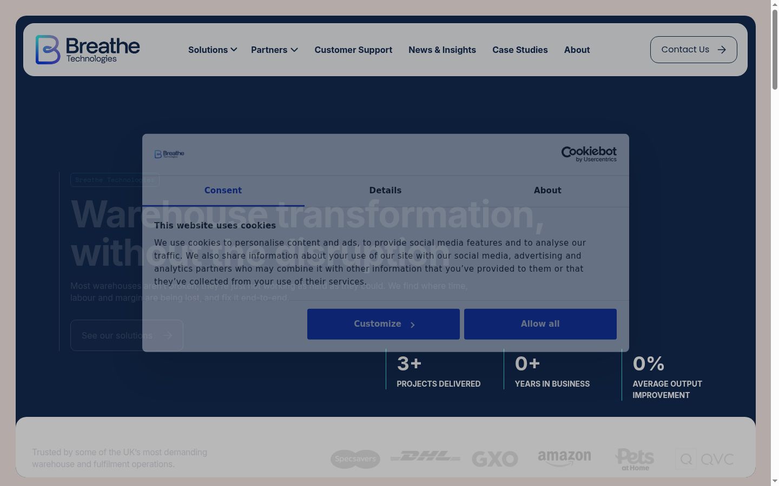Open Customer Support page

click(x=353, y=50)
